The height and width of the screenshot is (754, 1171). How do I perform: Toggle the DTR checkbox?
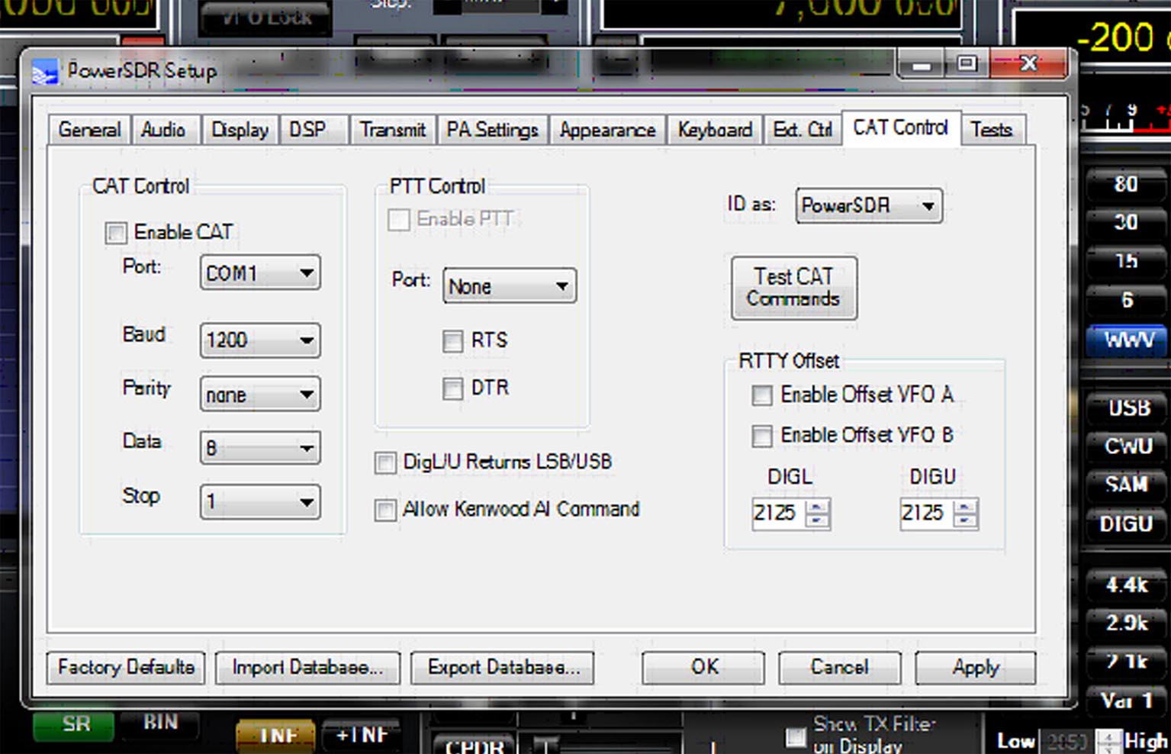(452, 388)
